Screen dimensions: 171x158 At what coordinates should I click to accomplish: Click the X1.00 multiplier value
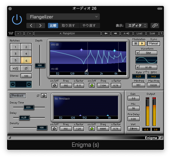click(x=148, y=67)
